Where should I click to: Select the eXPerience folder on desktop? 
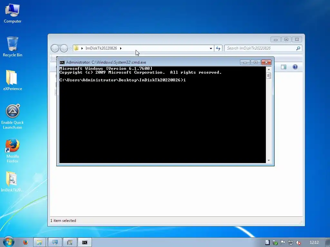click(x=13, y=80)
